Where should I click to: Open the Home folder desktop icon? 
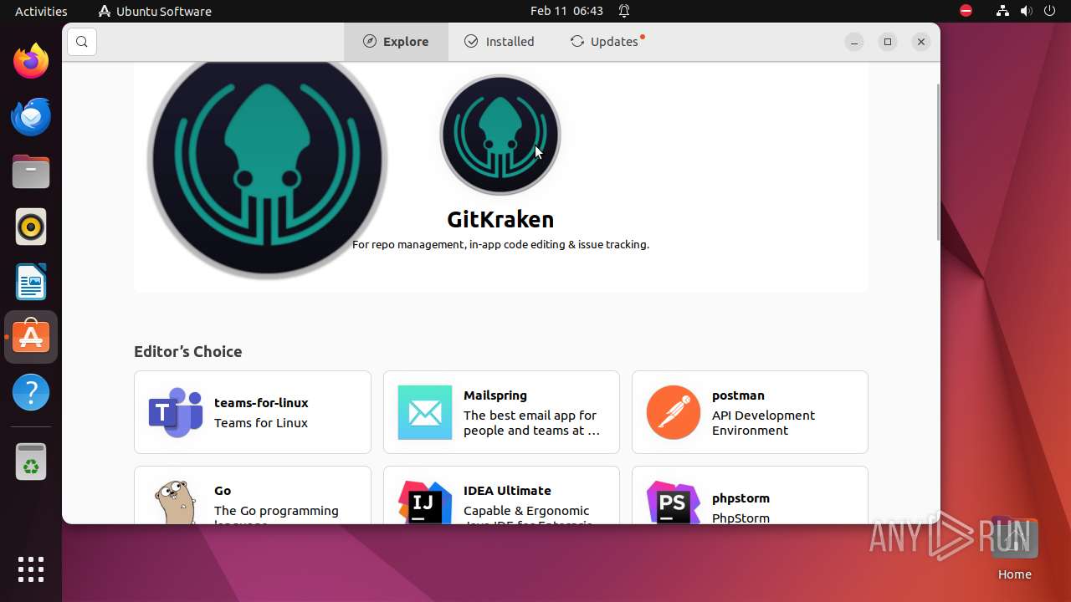point(1014,548)
